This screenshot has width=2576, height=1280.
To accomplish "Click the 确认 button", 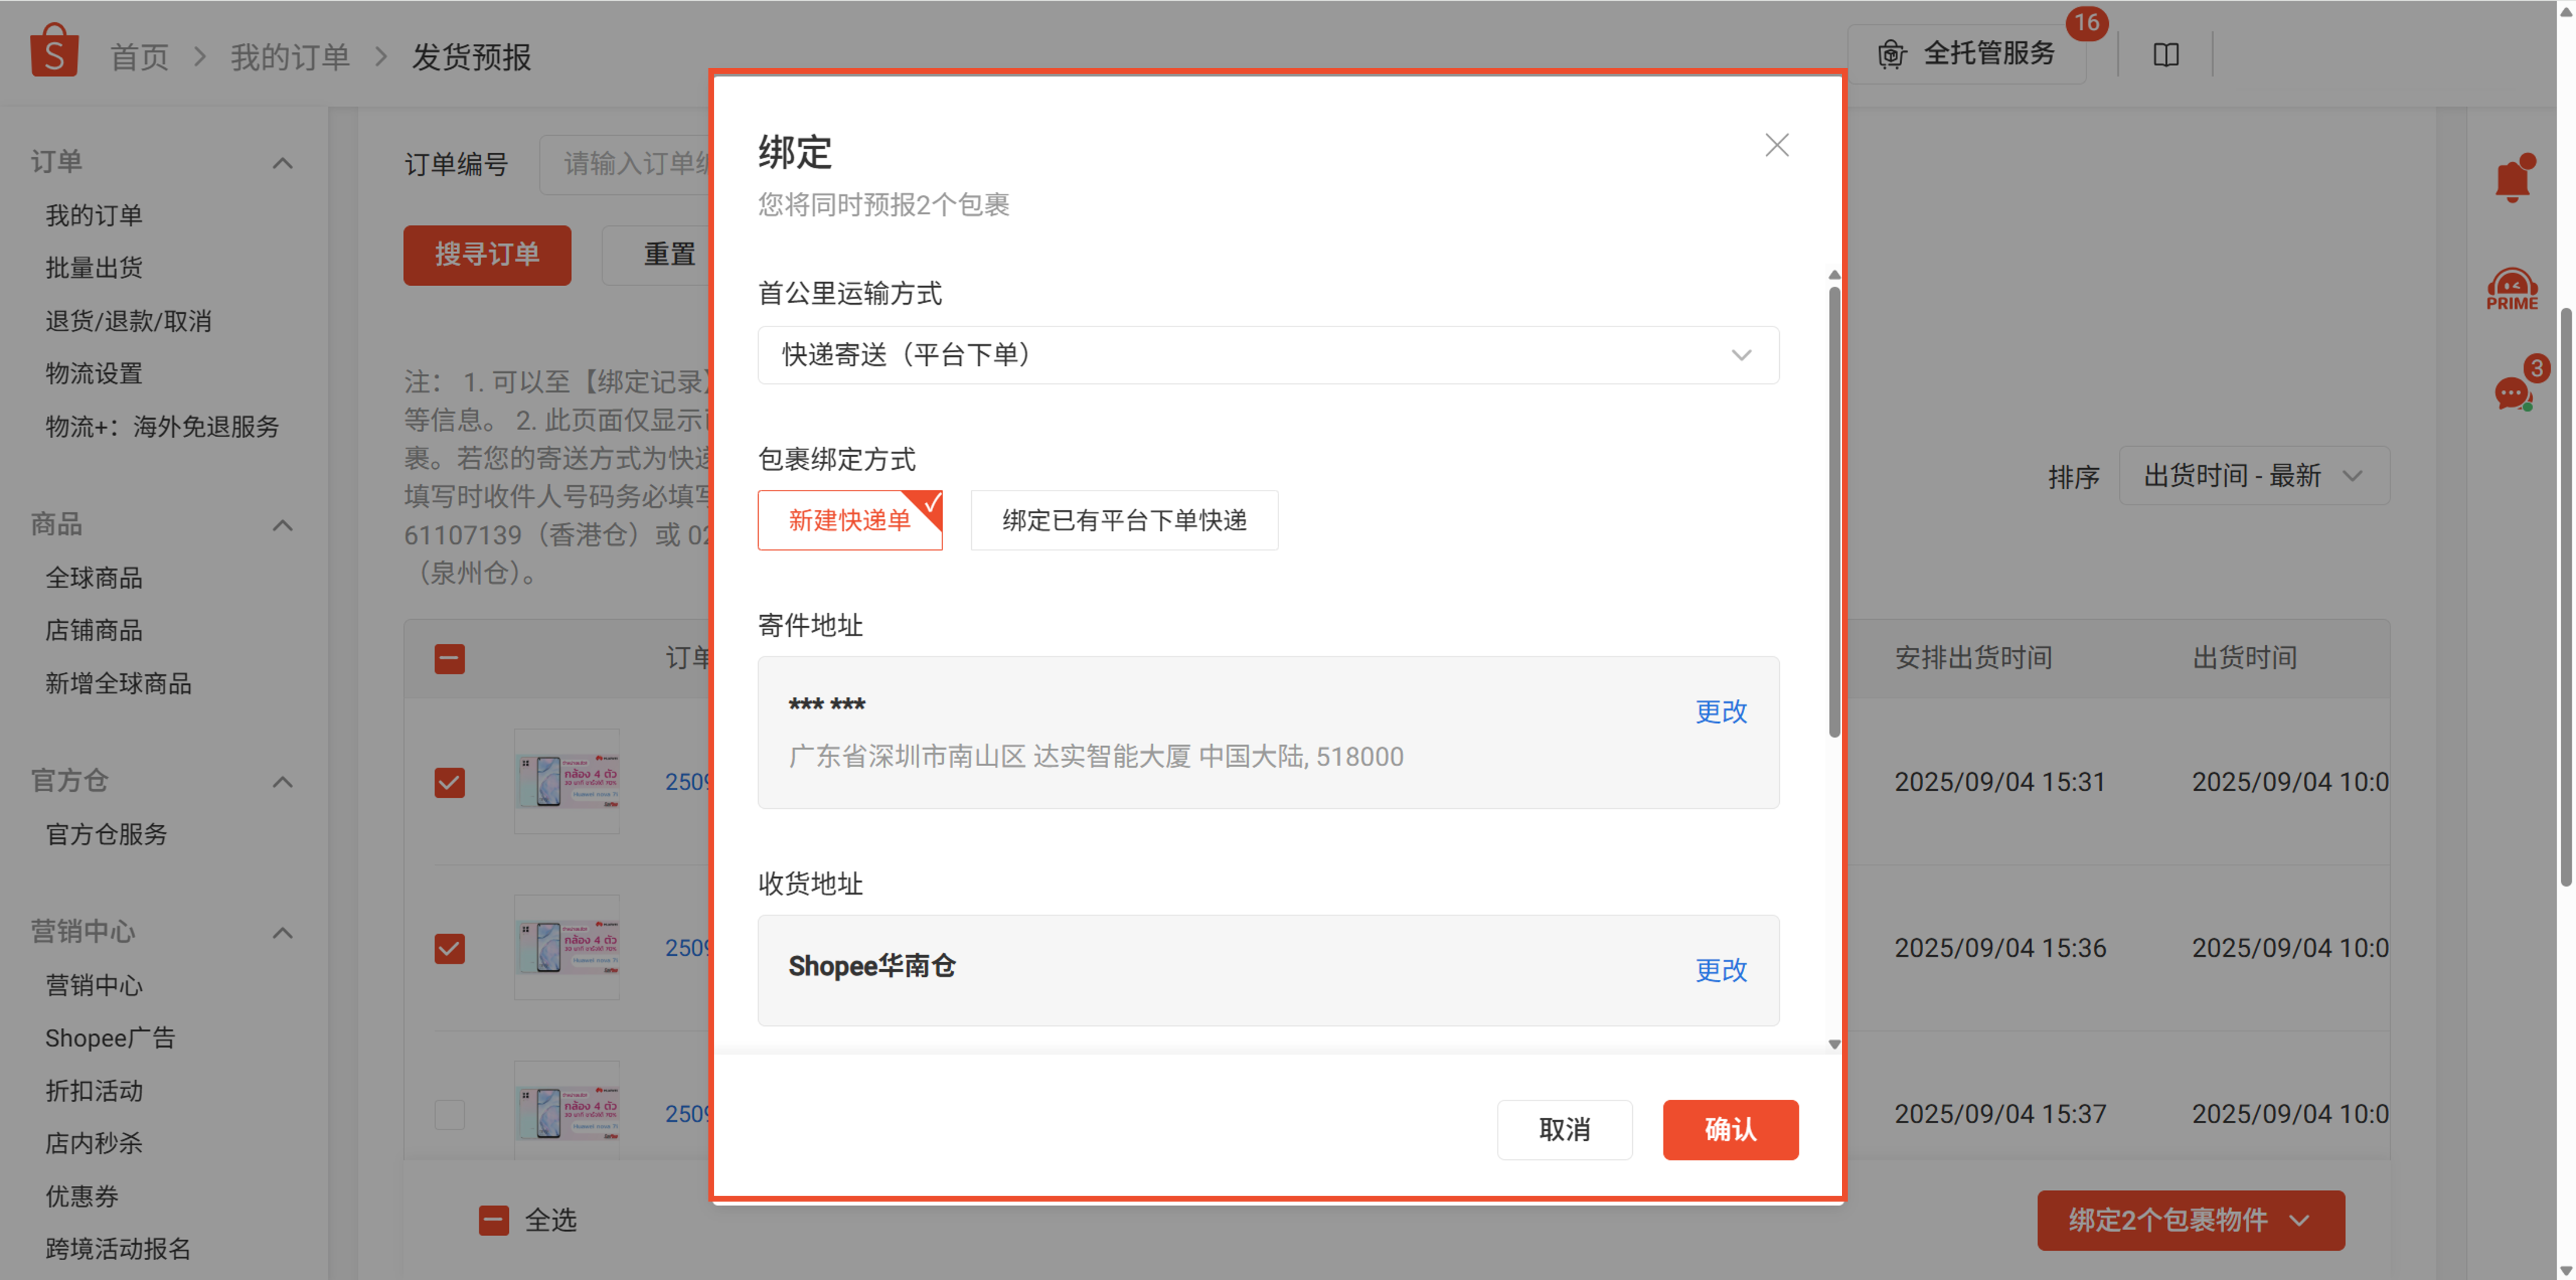I will click(x=1730, y=1130).
